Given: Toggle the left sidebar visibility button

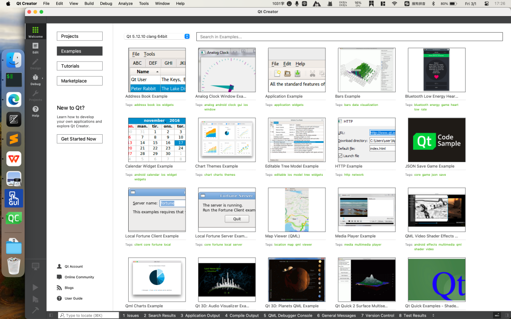Looking at the screenshot, I should click(x=52, y=315).
